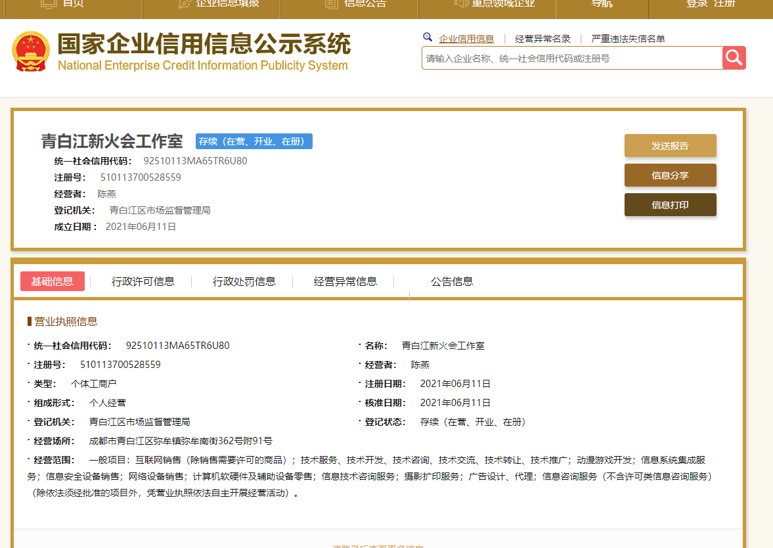Viewport: 773px width, 548px height.
Task: Click the small magnifier beside 企业信息
Action: tap(428, 37)
